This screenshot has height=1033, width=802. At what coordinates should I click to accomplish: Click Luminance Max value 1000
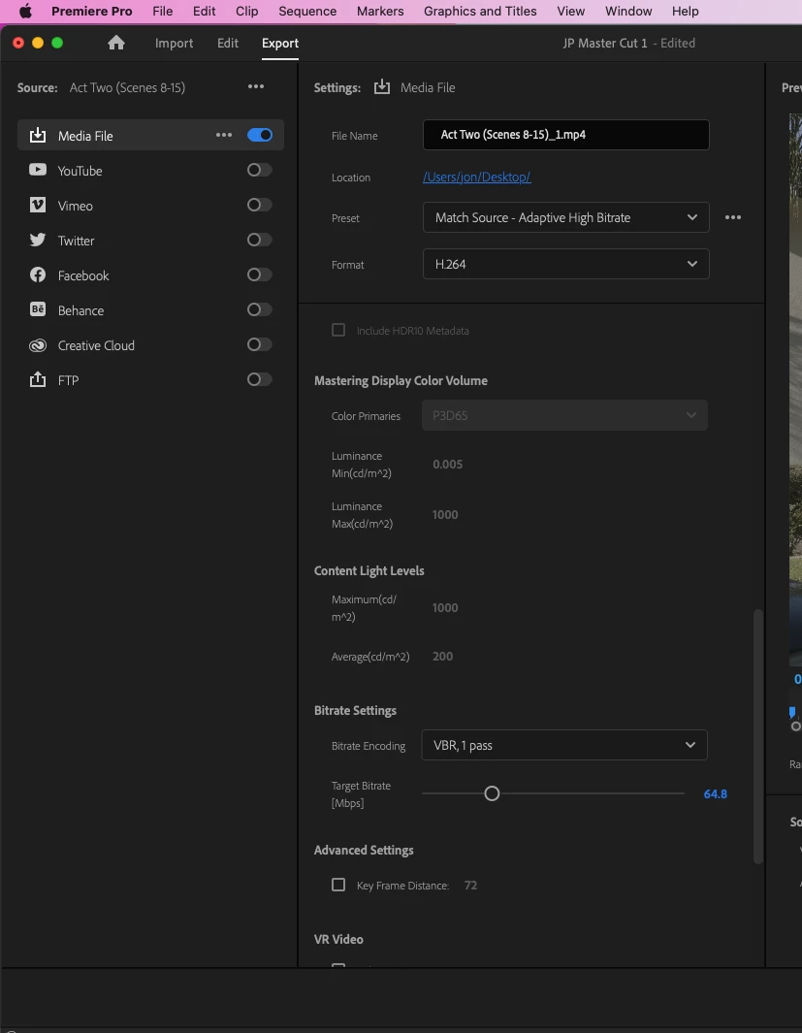tap(445, 514)
